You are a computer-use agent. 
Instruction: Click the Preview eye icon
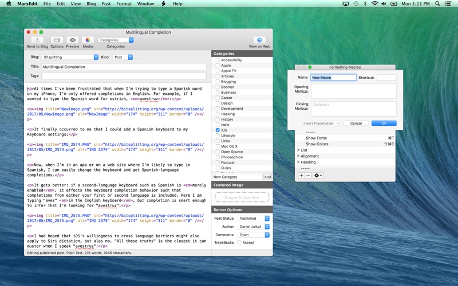point(73,41)
